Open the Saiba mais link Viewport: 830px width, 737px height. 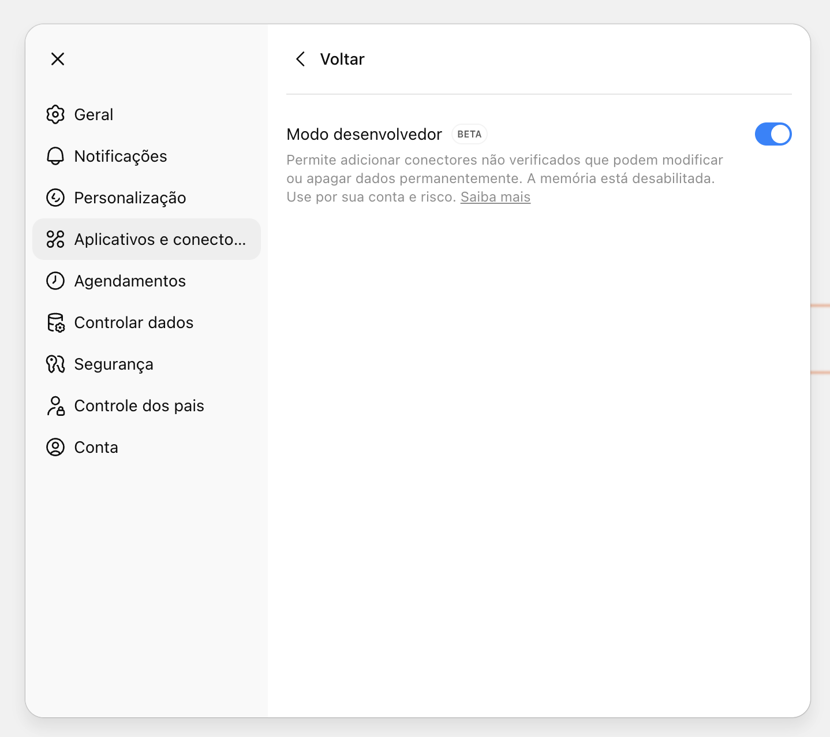(x=495, y=197)
